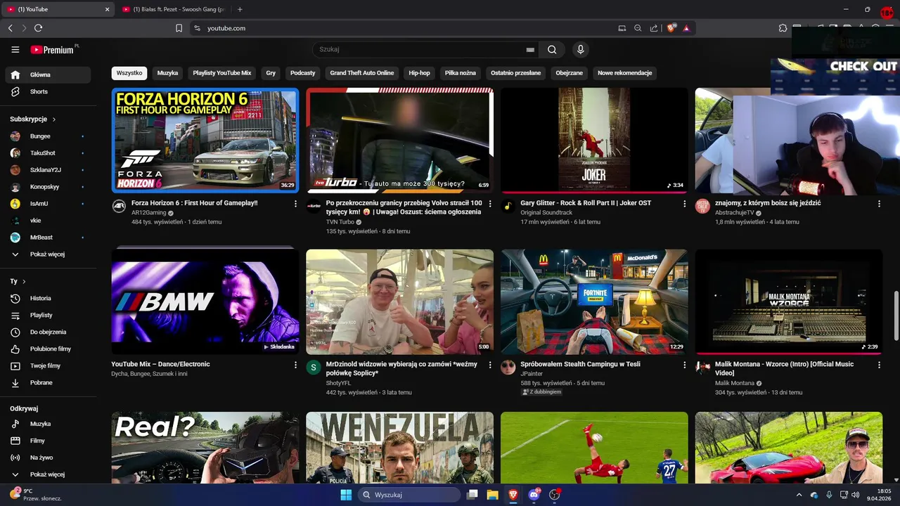Open Playlisty in the sidebar
This screenshot has width=900, height=506.
pyautogui.click(x=48, y=315)
